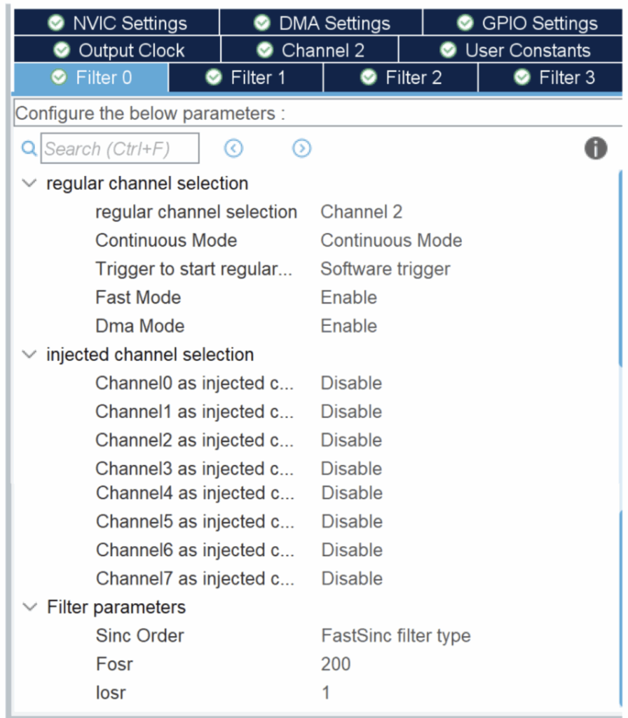
Task: Click the magnifier search icon
Action: [29, 149]
